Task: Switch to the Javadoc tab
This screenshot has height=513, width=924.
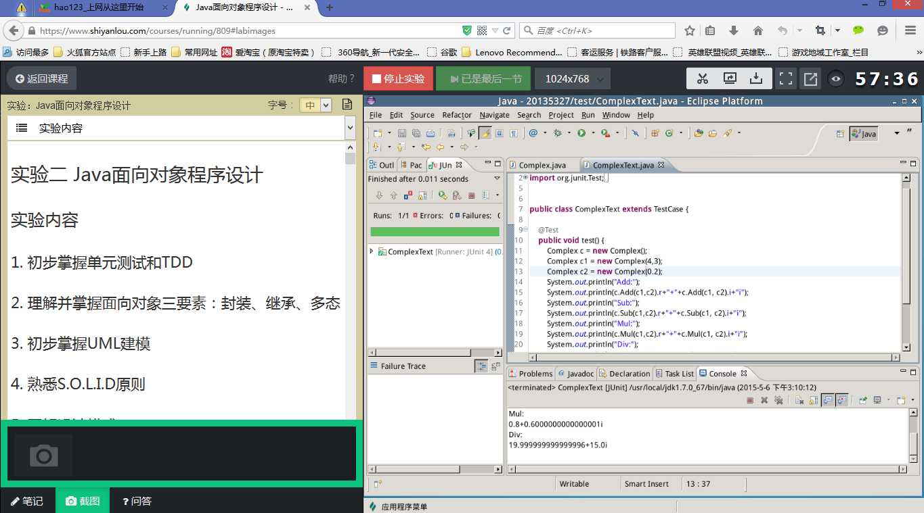Action: 576,373
